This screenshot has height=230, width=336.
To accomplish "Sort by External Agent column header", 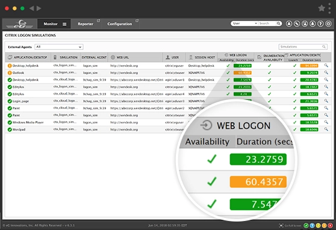I will (94, 57).
